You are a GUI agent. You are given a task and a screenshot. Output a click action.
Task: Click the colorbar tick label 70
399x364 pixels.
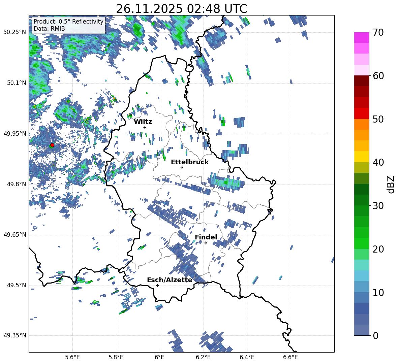pos(378,33)
